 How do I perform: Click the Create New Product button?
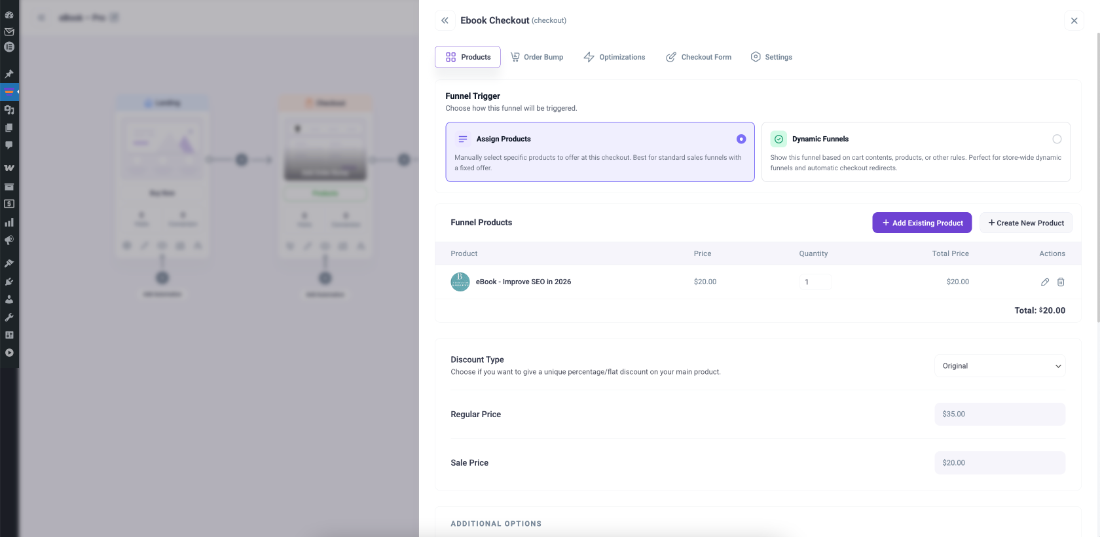click(x=1026, y=223)
